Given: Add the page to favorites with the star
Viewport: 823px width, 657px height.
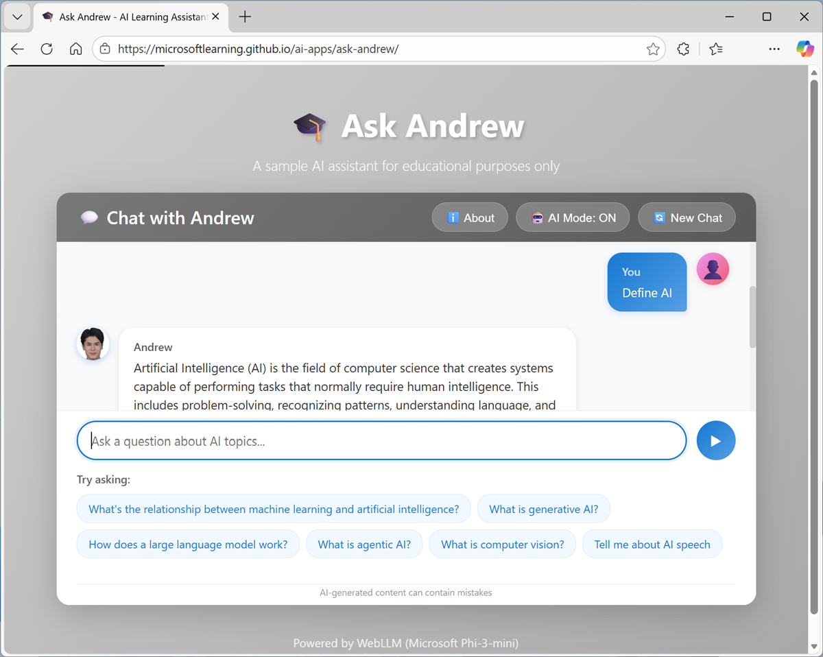Looking at the screenshot, I should (x=652, y=49).
